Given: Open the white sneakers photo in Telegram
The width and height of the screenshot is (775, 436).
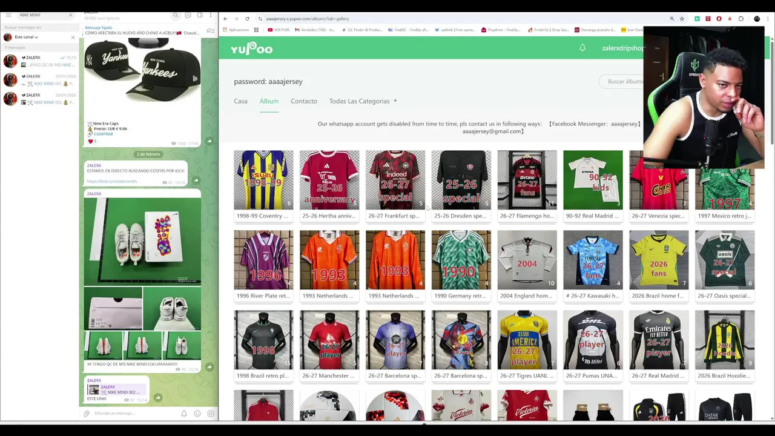Looking at the screenshot, I should click(x=142, y=241).
